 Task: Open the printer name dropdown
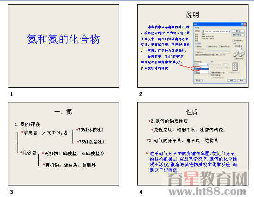point(230,31)
